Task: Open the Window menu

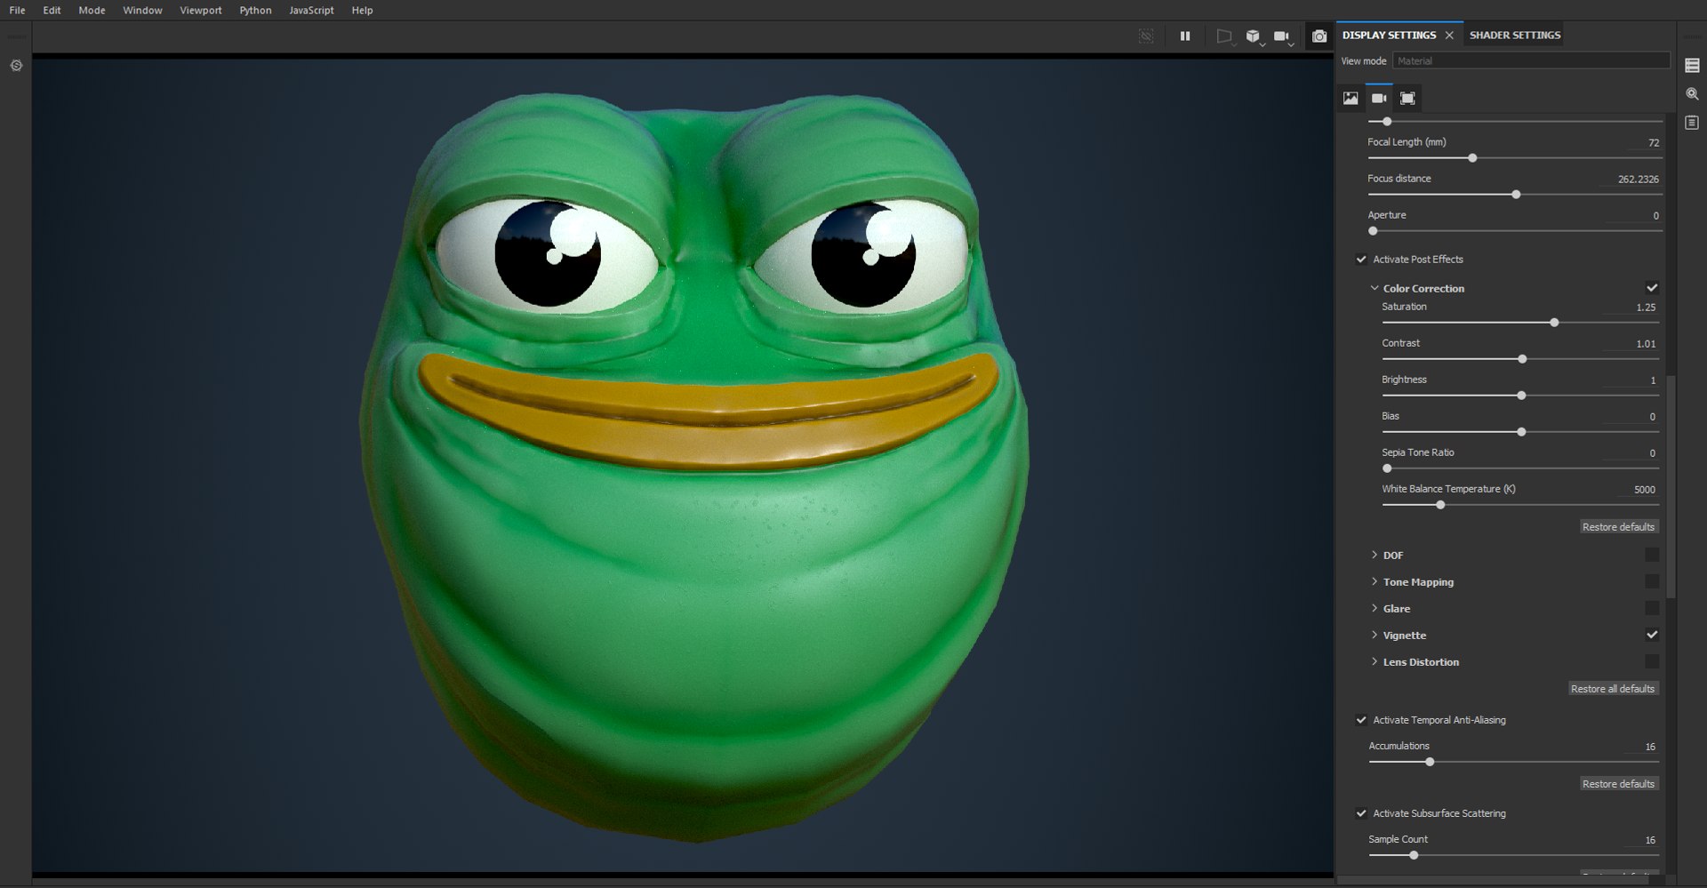Action: pos(142,10)
